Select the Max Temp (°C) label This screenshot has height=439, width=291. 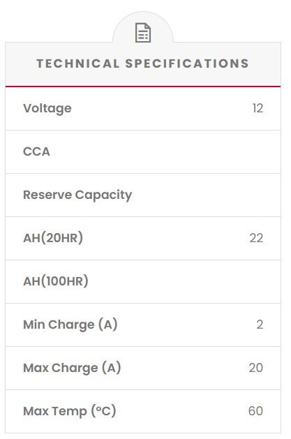(69, 411)
